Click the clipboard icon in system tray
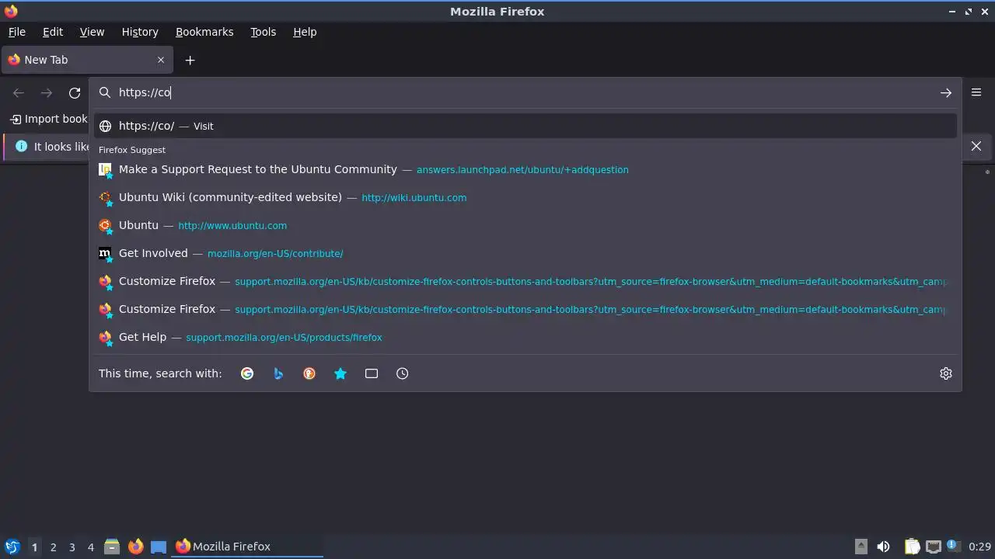995x559 pixels. (912, 547)
